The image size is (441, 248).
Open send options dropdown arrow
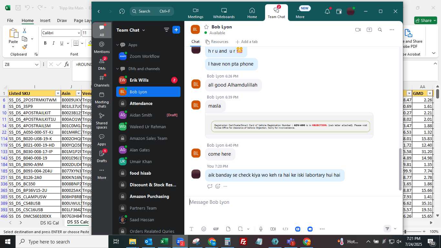tap(395, 229)
